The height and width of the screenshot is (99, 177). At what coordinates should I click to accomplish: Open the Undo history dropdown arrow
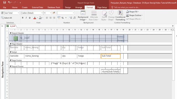coord(12,2)
